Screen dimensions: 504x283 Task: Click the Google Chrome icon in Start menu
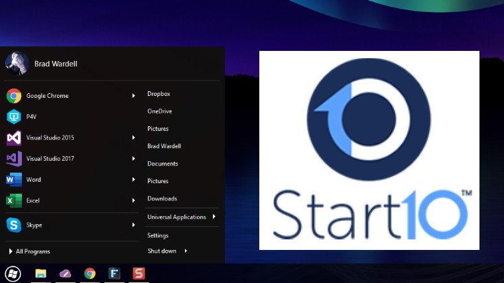point(14,95)
